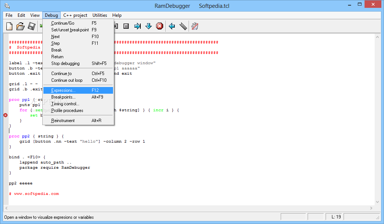Click the grid [button .nn -text "hello"] line
384x224 pixels.
82,141
